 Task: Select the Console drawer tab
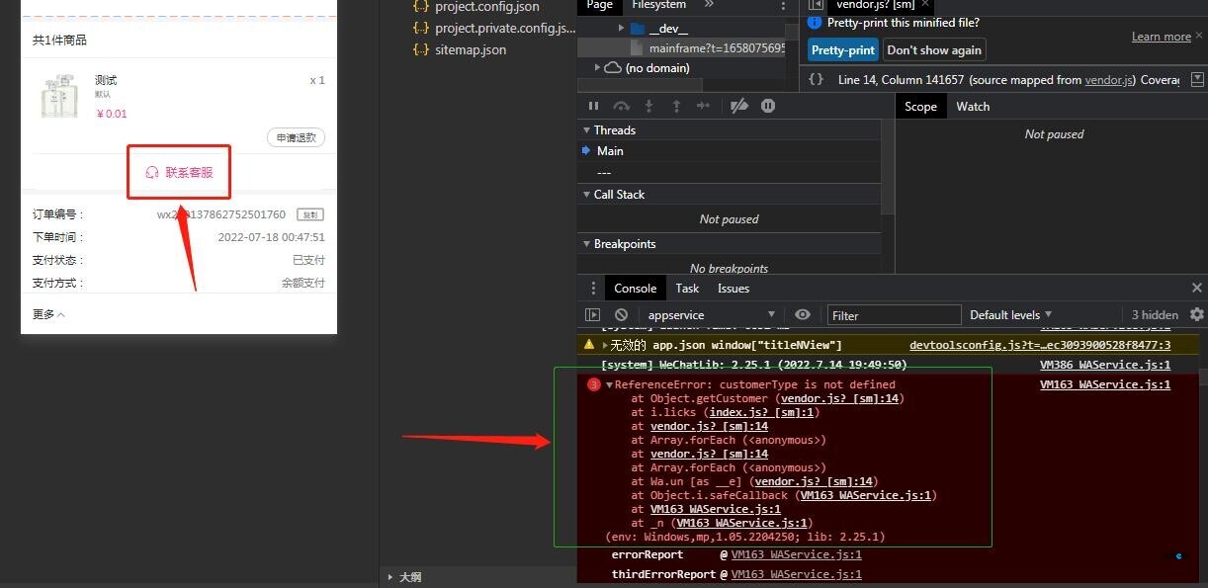[x=635, y=289]
